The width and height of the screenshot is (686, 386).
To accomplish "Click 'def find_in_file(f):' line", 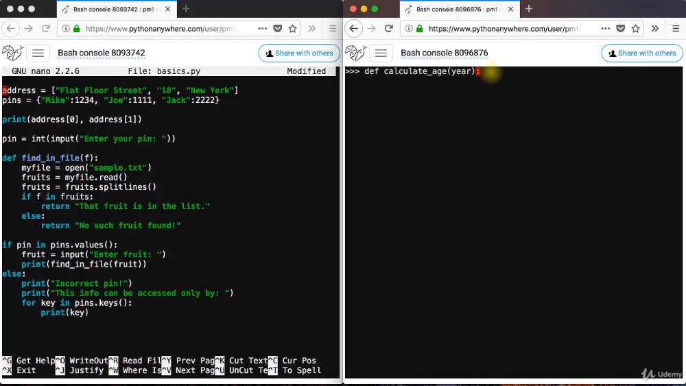I will (x=50, y=158).
